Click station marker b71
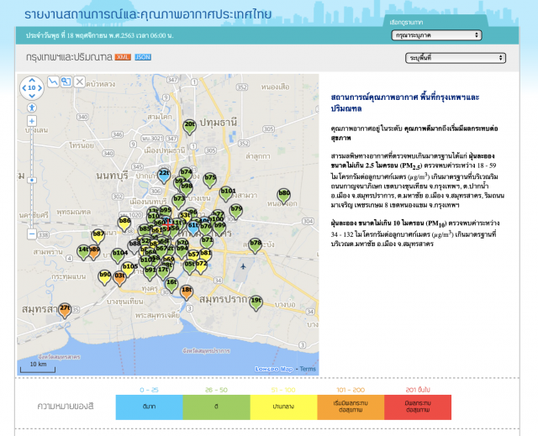Viewport: 538px width, 436px height. (x=207, y=242)
